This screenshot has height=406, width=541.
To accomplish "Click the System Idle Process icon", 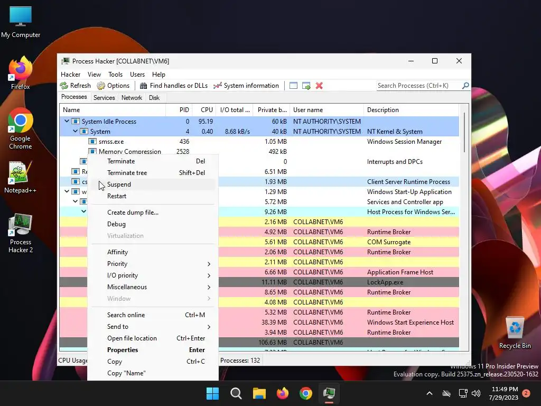I will pos(75,122).
